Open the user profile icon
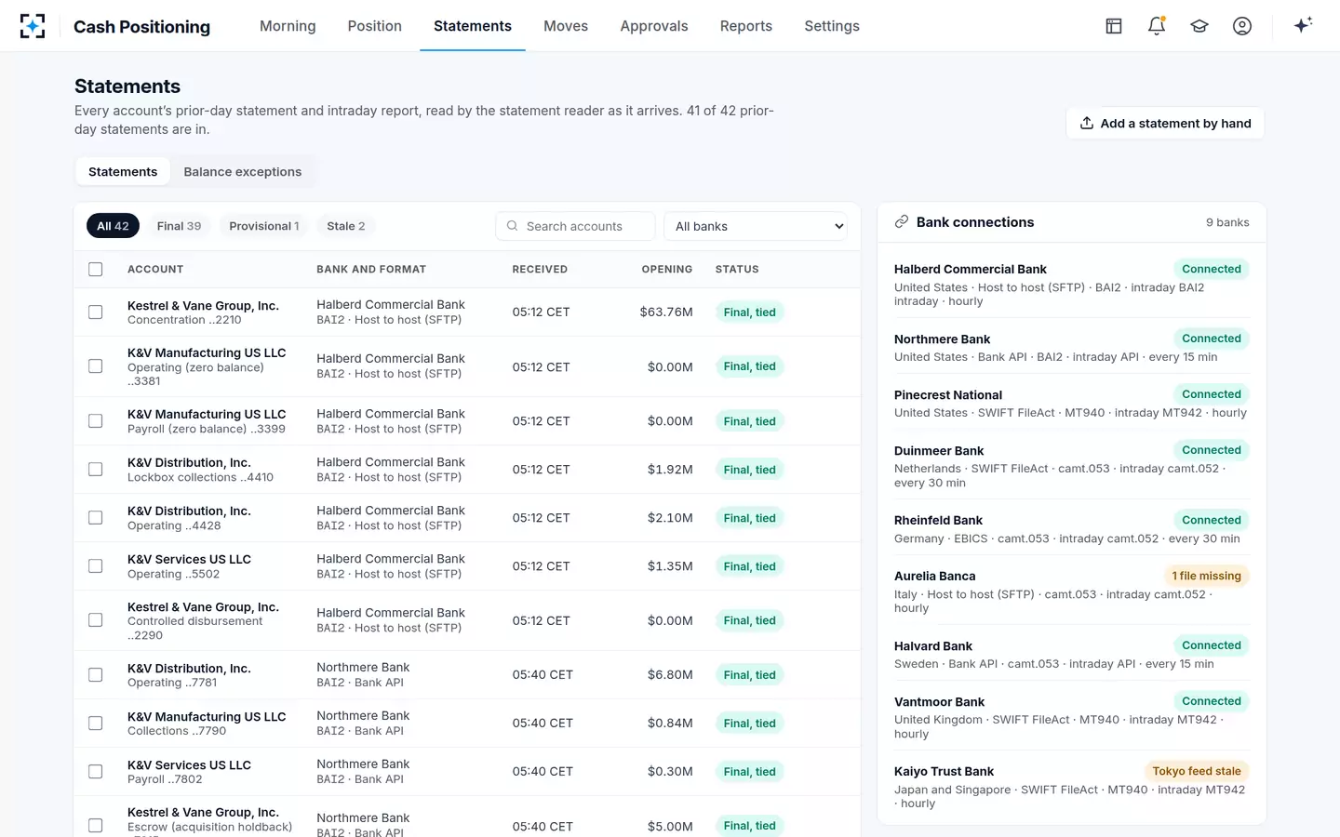 [1242, 26]
